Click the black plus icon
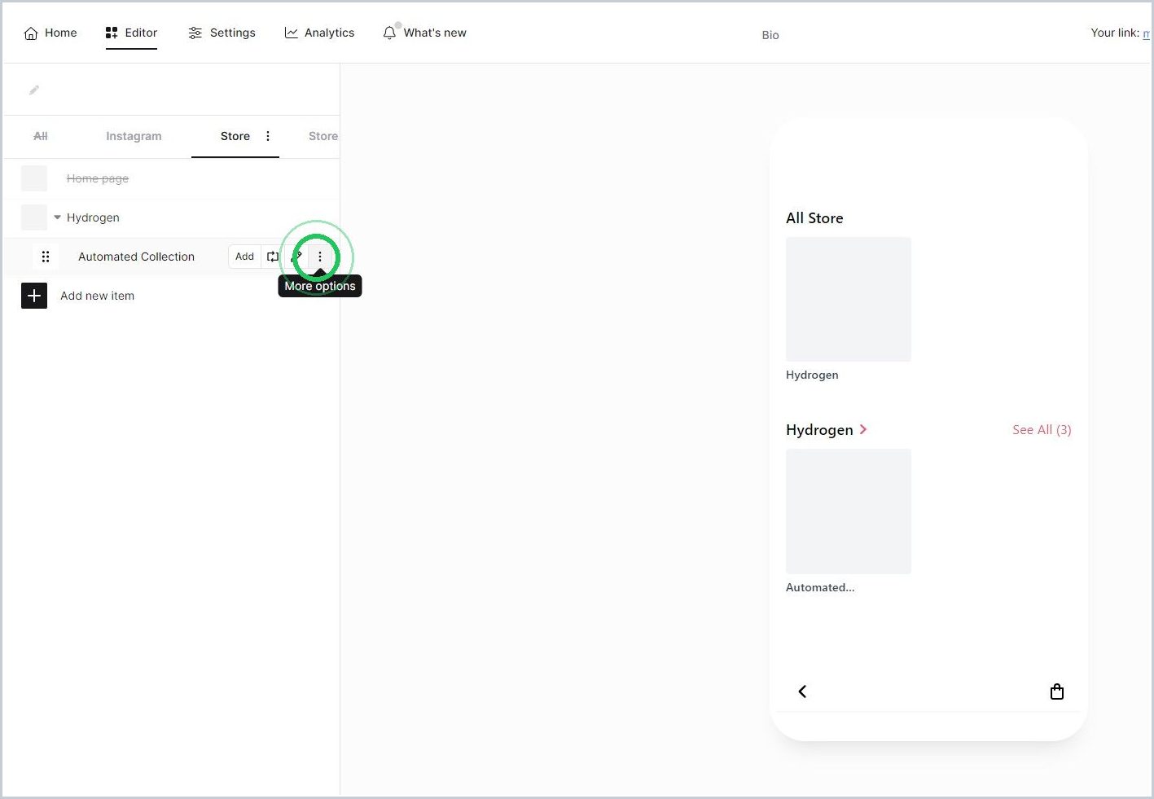The image size is (1154, 799). pos(34,296)
